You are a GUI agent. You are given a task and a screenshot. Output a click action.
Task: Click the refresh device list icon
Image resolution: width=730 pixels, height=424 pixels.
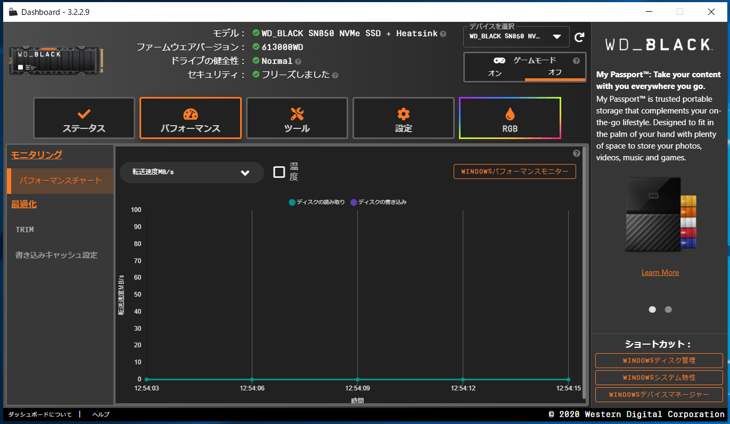click(x=579, y=37)
